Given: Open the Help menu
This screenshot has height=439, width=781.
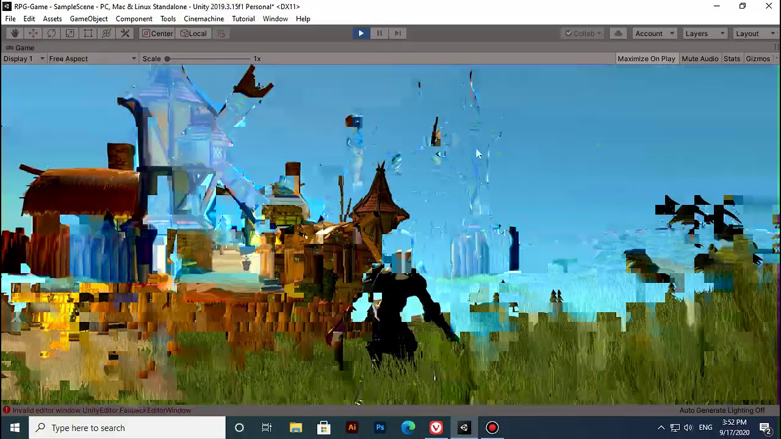Looking at the screenshot, I should (303, 19).
